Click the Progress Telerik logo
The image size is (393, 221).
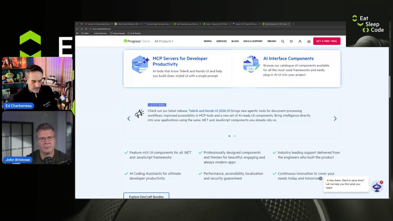pos(137,41)
